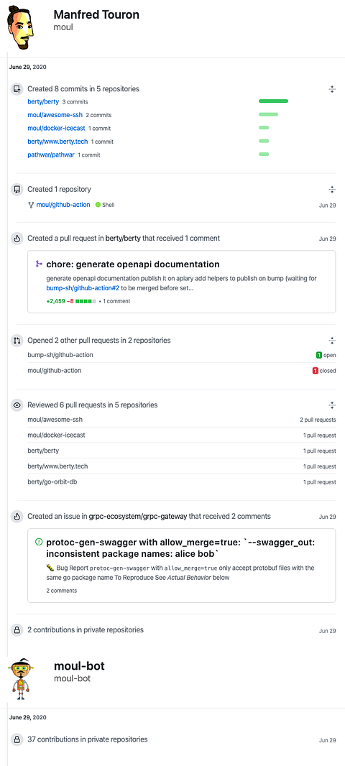
Task: Click the berty/berty commits progress bar
Action: pyautogui.click(x=274, y=101)
